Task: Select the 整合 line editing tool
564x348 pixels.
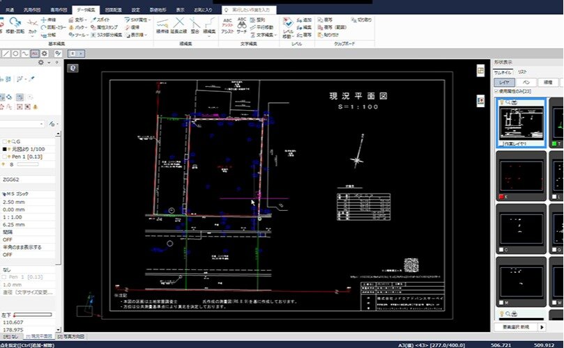Action: pos(195,24)
